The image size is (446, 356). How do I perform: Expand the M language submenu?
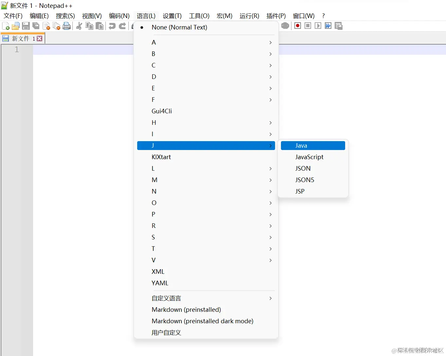(x=206, y=180)
